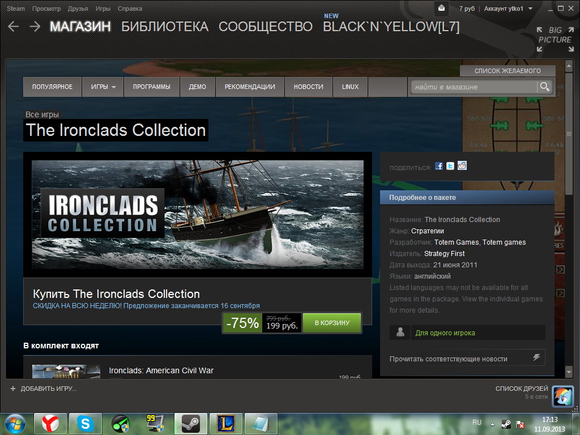580x435 pixels.
Task: Open the Аккаунт ytko1 dropdown
Action: (508, 8)
